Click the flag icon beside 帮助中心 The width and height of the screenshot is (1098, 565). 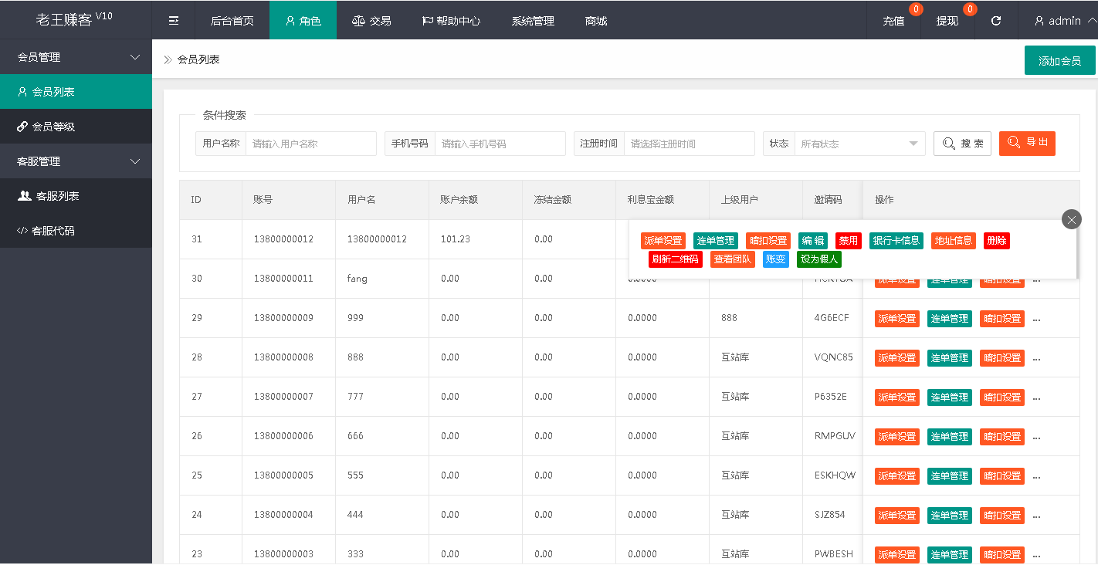point(427,21)
